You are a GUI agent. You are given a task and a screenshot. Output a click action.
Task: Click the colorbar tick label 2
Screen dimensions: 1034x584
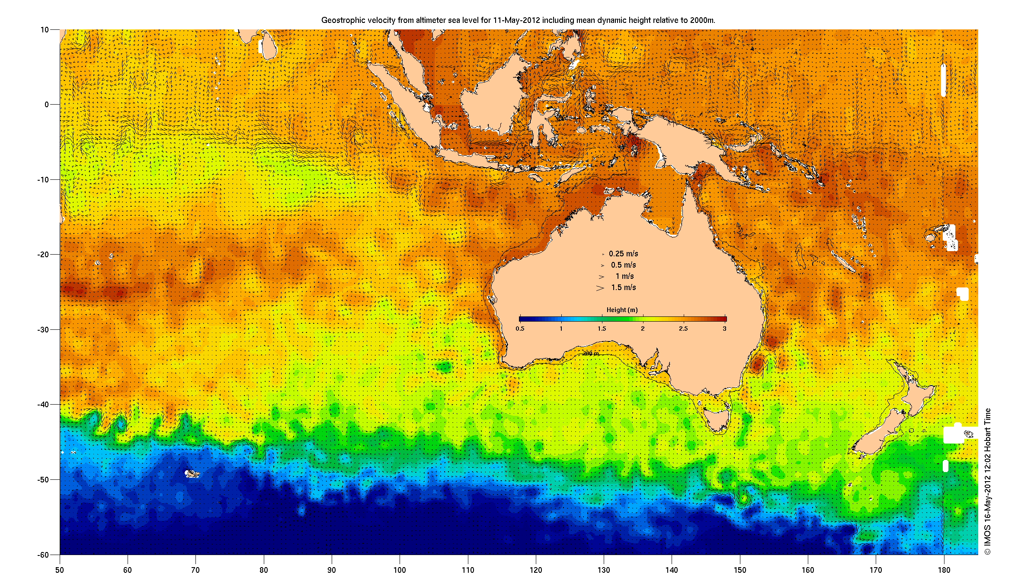pyautogui.click(x=643, y=329)
